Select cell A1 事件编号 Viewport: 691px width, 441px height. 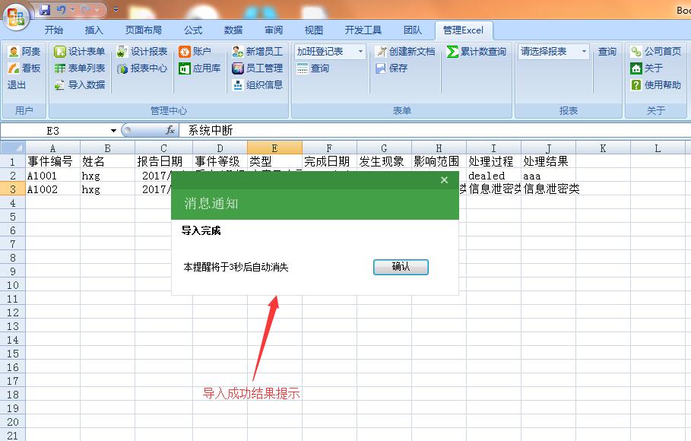(53, 161)
